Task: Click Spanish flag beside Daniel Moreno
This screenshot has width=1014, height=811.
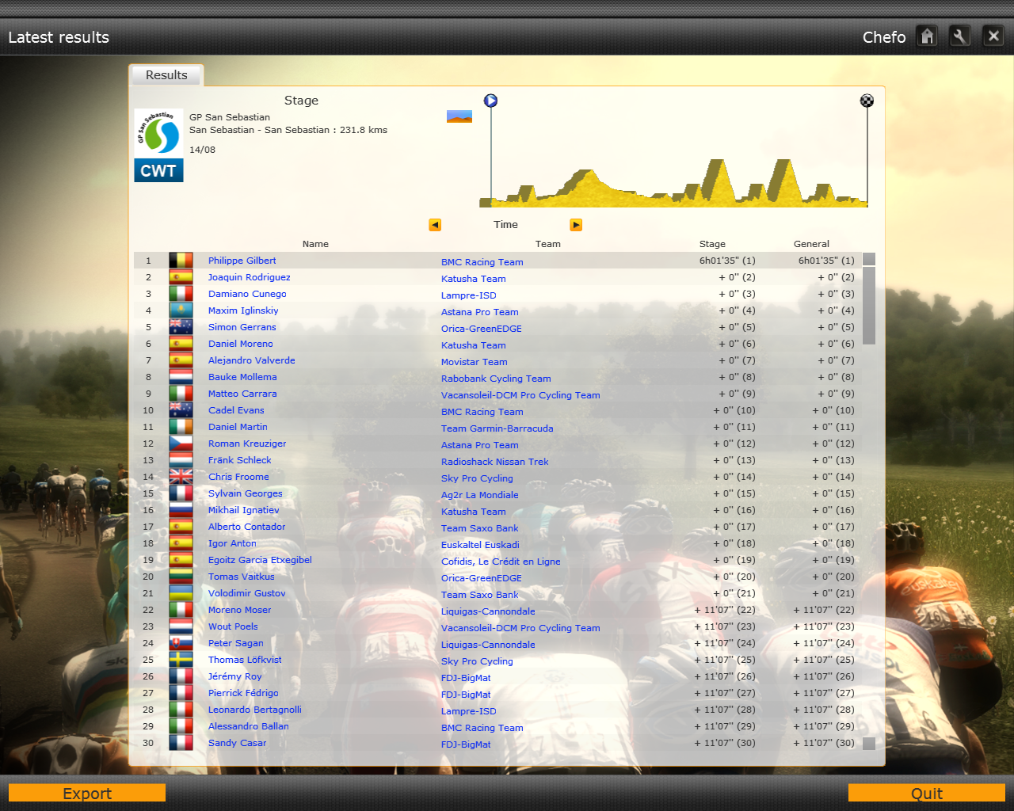Action: [181, 344]
